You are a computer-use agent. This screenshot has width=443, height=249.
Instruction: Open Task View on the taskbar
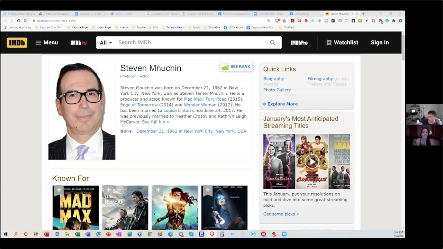click(x=36, y=234)
